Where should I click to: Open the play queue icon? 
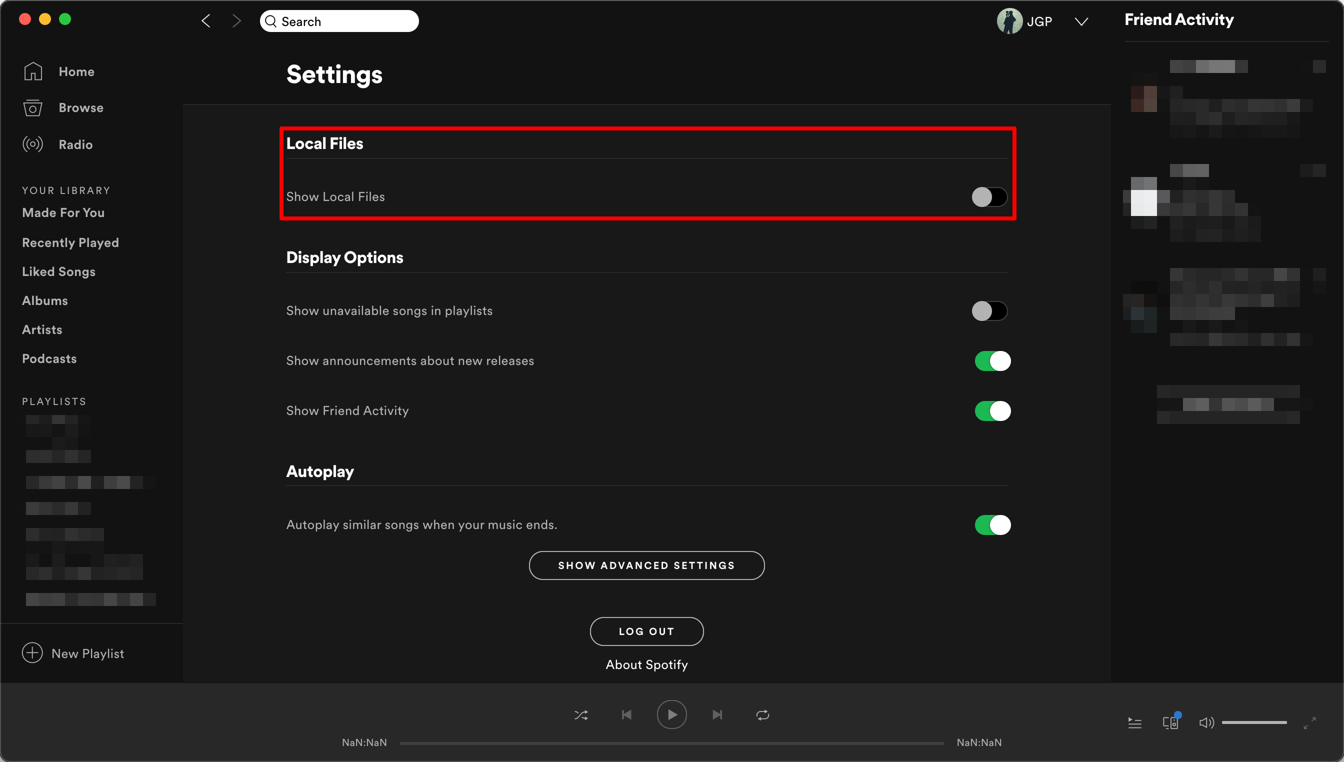(1134, 722)
